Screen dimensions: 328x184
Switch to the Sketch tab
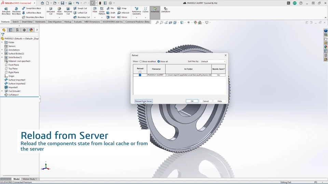coord(15,22)
